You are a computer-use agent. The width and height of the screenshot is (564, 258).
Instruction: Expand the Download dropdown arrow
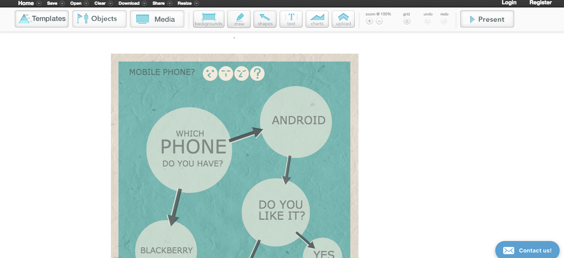(145, 4)
